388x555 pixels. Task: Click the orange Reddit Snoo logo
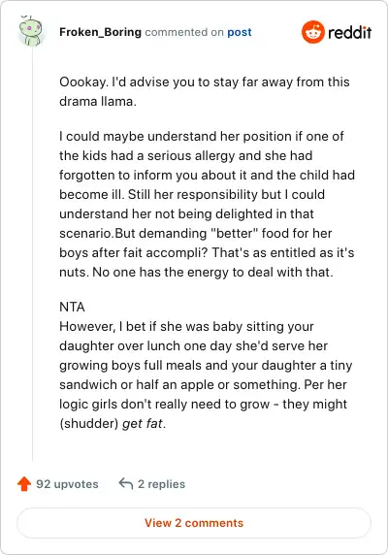(313, 32)
